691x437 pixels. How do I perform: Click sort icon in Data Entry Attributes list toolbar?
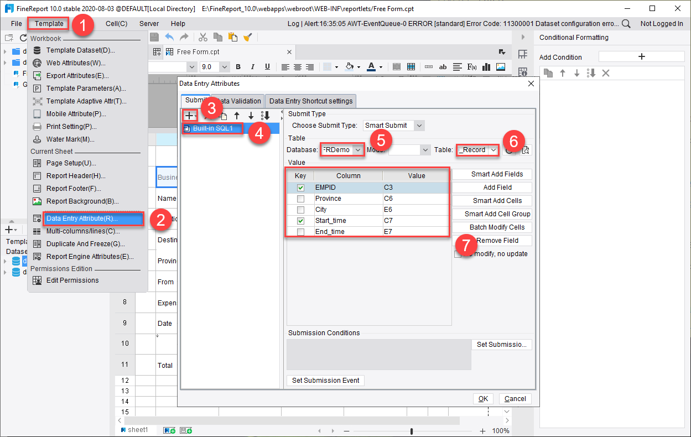(x=265, y=116)
